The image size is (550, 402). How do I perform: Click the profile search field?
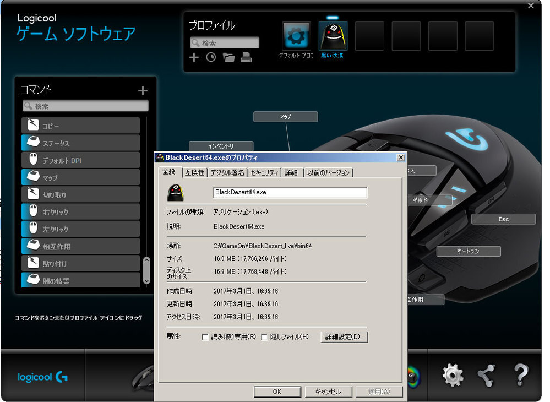tap(225, 43)
